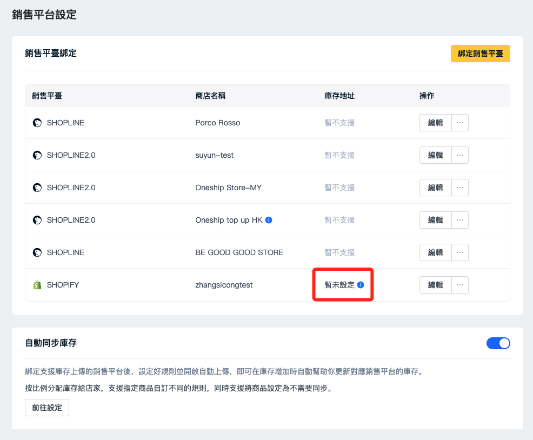Screen dimensions: 533x440
Task: Click 暫不支援 in Oneship Store-MY row
Action: 339,188
